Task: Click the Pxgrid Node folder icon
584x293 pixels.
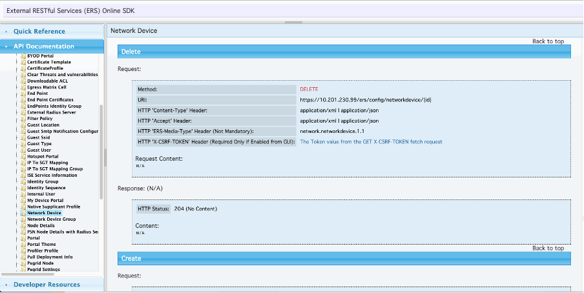Action: coord(23,263)
